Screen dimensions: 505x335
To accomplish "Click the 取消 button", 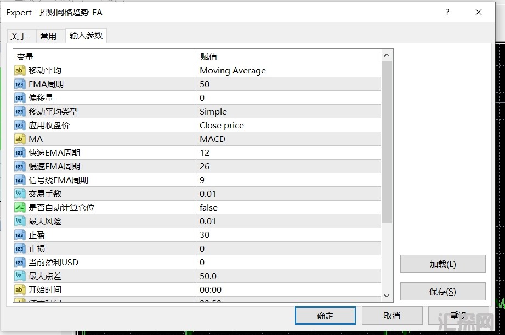I will (392, 316).
